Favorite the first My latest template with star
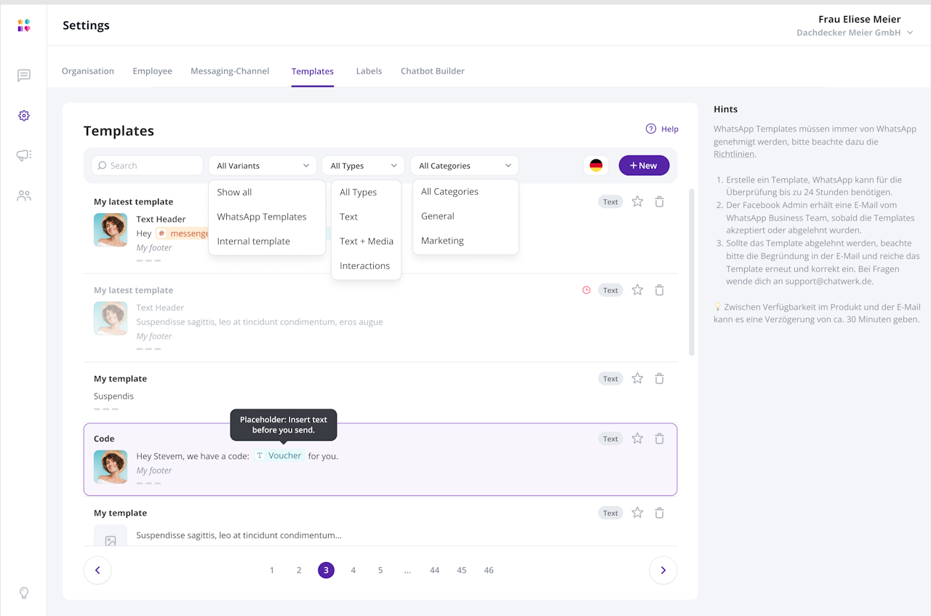 (637, 201)
